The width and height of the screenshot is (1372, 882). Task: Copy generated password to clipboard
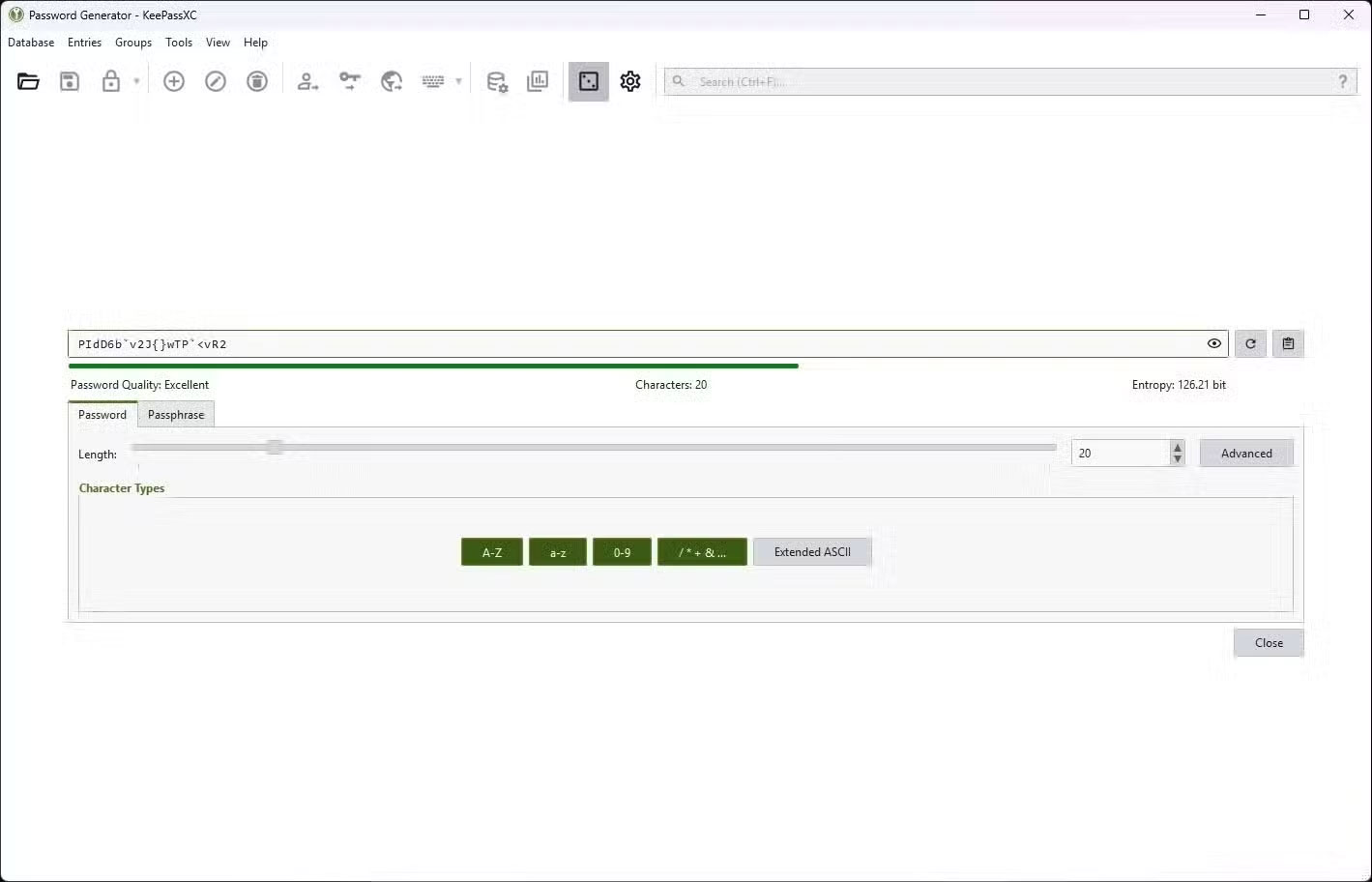click(x=1287, y=343)
